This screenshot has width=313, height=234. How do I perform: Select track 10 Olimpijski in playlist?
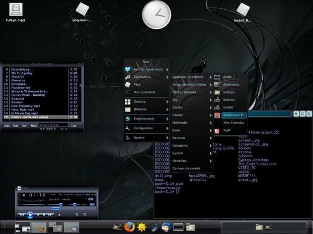coord(41,84)
